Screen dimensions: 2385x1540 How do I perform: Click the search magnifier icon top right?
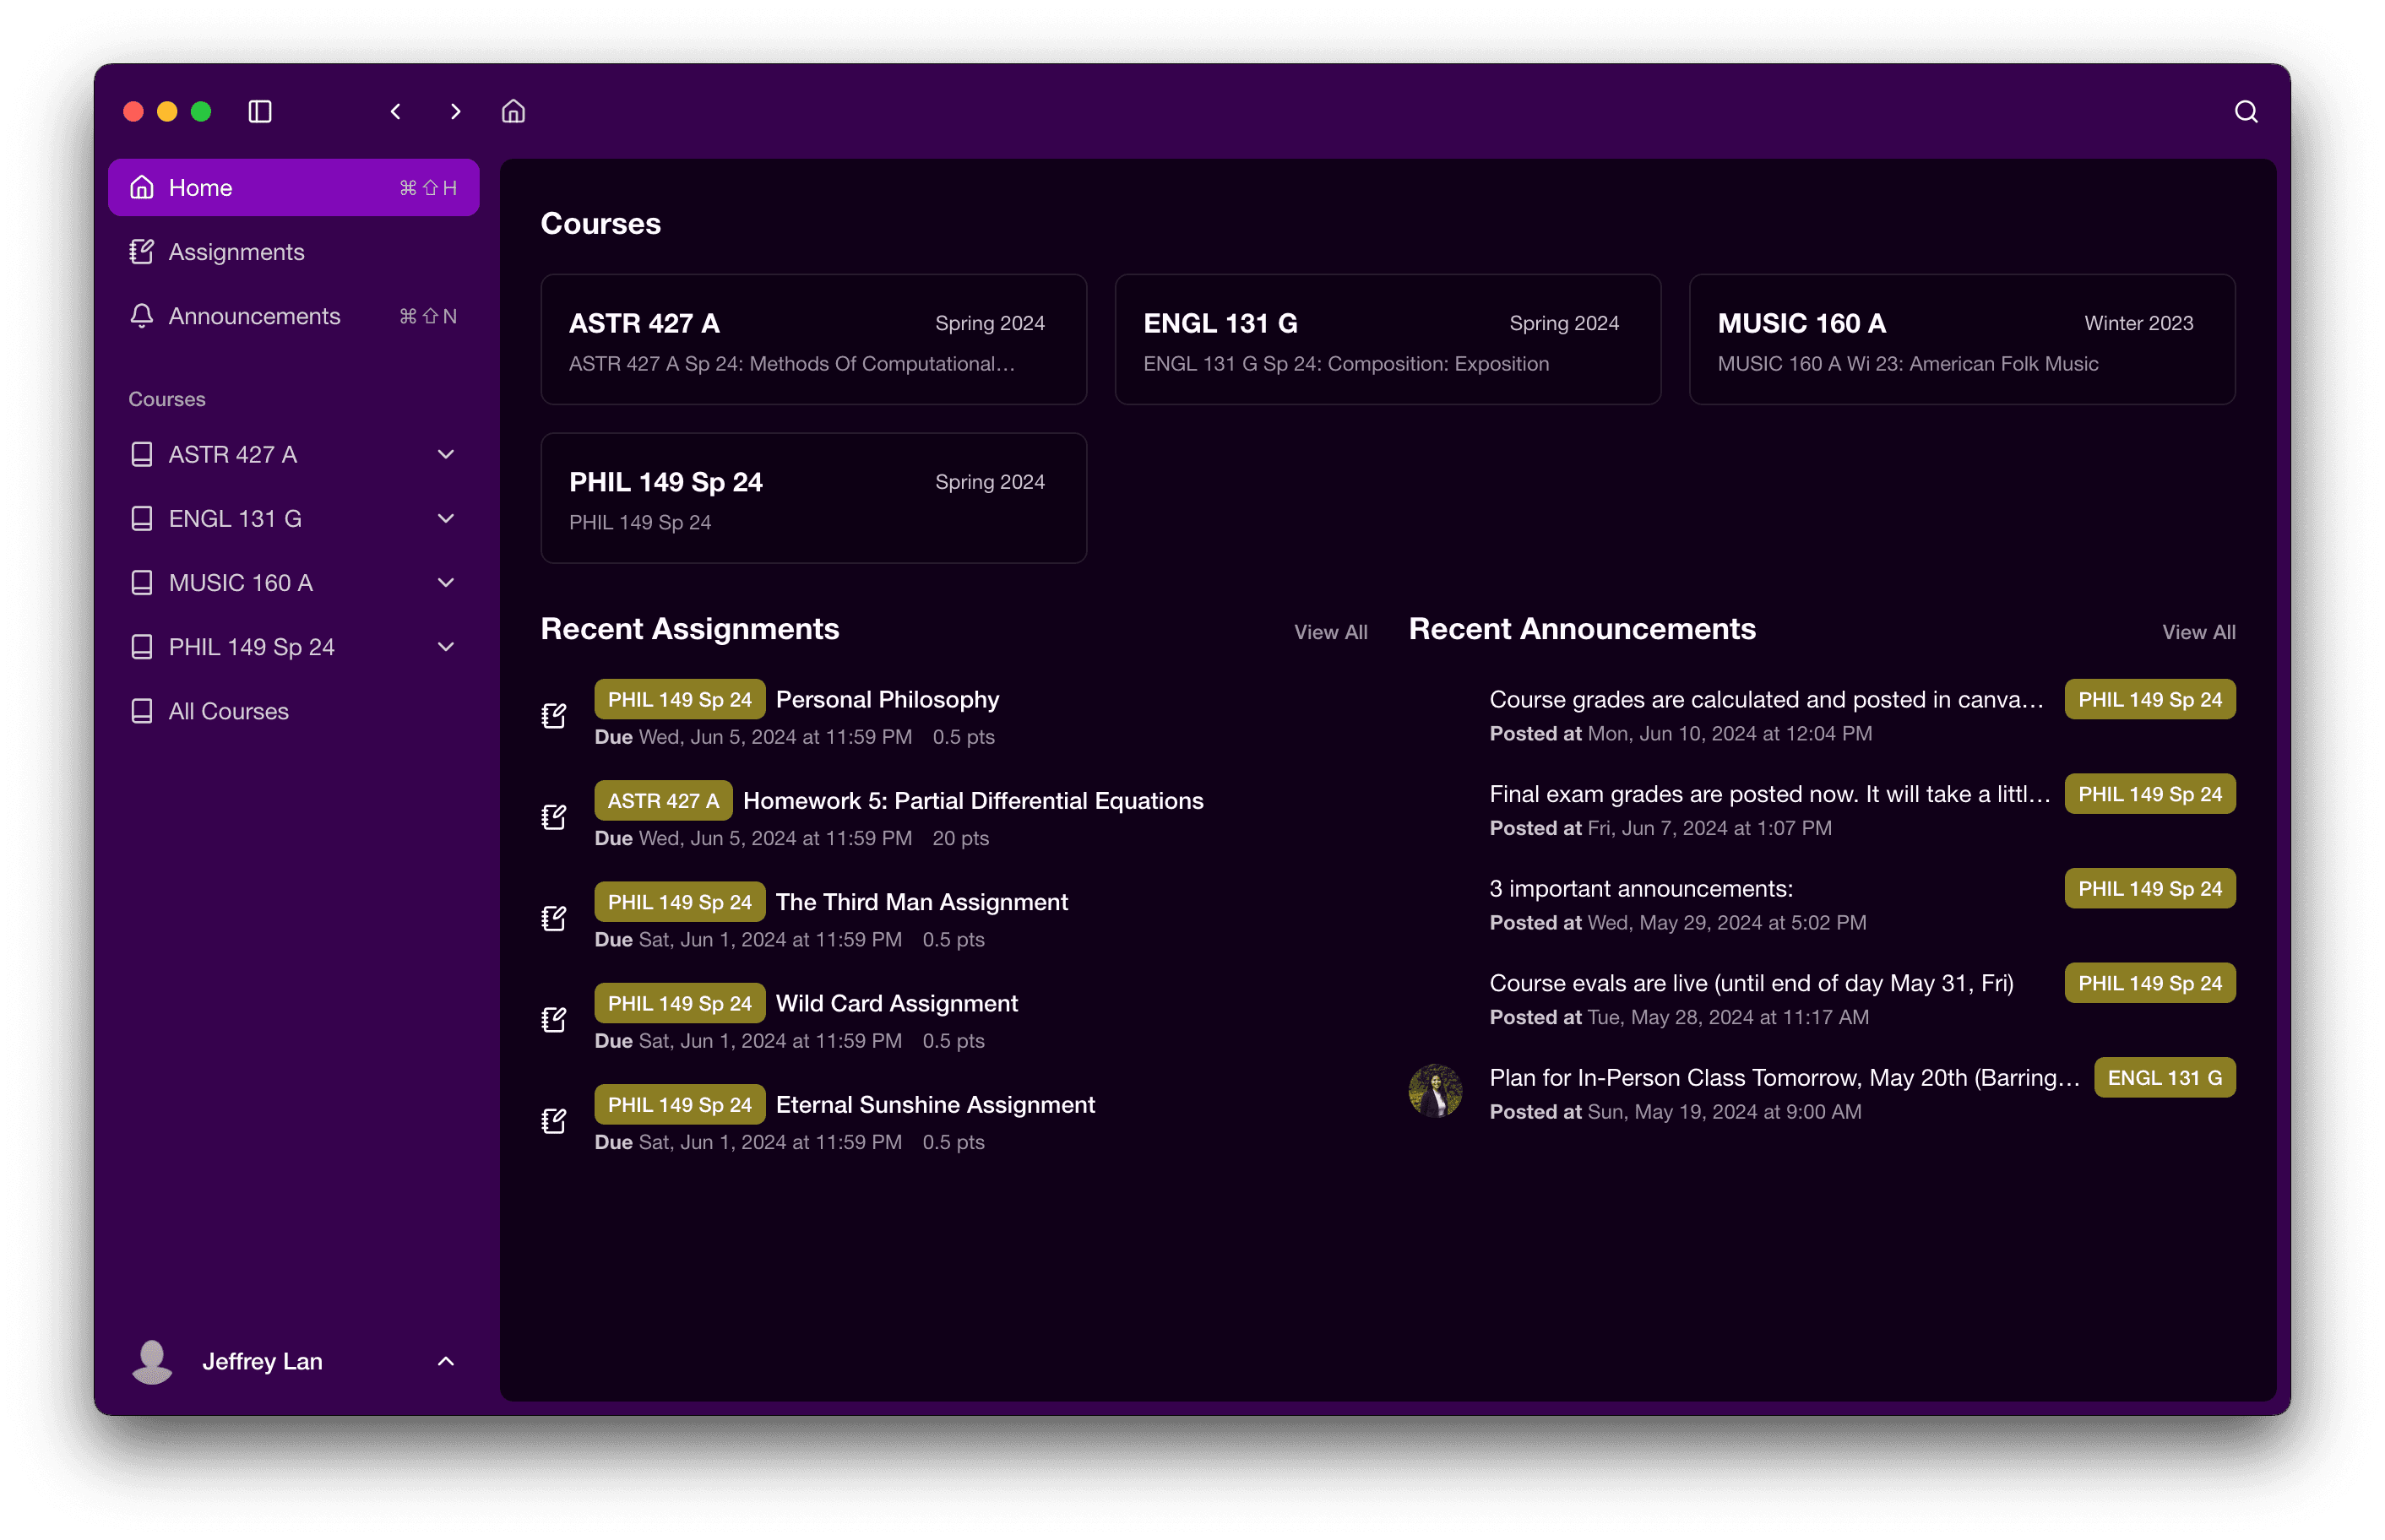coord(2246,111)
